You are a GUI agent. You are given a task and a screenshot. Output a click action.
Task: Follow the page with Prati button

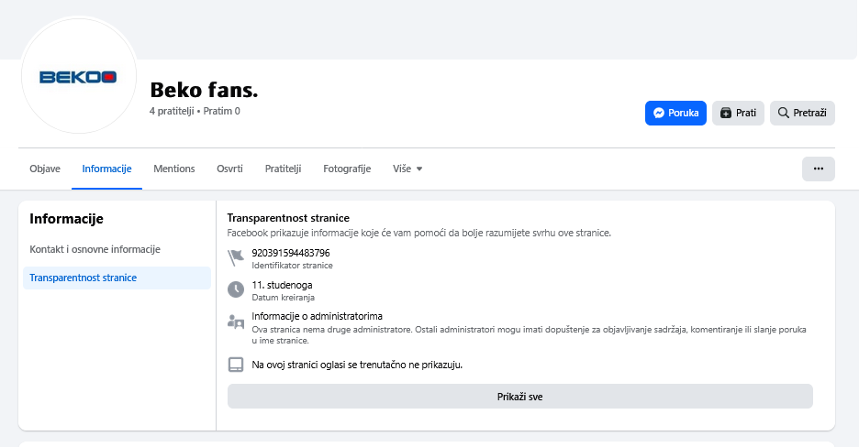738,113
